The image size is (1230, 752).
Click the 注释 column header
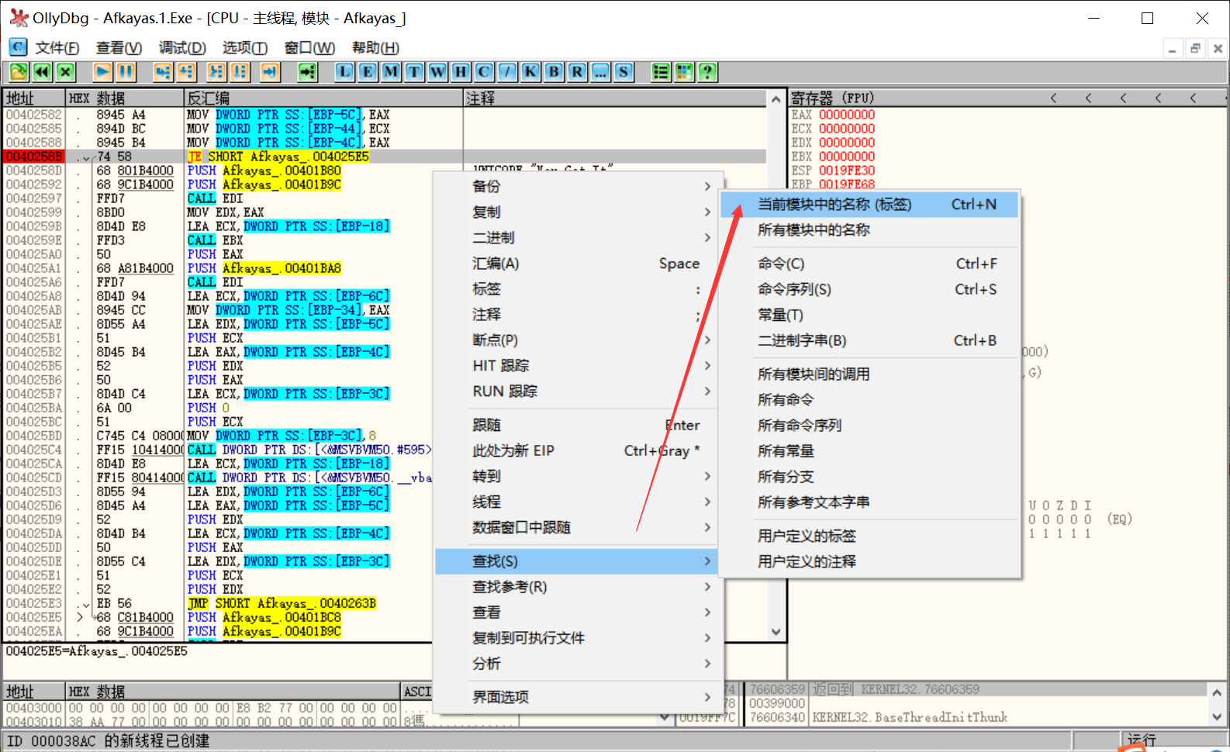coord(615,98)
